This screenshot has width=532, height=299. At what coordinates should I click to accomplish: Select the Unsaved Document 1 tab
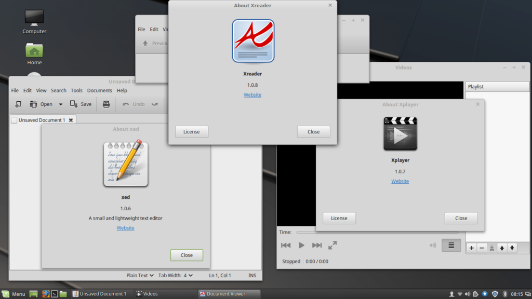click(42, 120)
